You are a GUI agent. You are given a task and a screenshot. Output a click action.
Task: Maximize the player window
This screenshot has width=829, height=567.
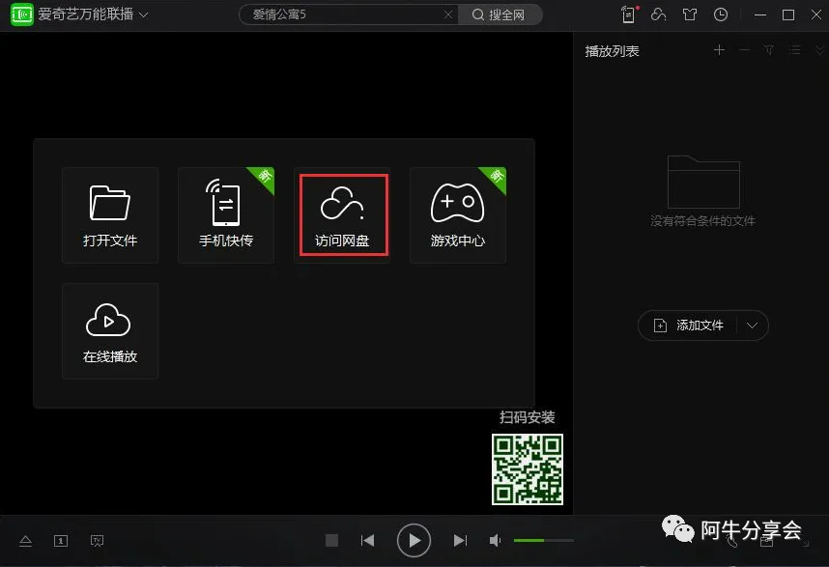tap(788, 14)
